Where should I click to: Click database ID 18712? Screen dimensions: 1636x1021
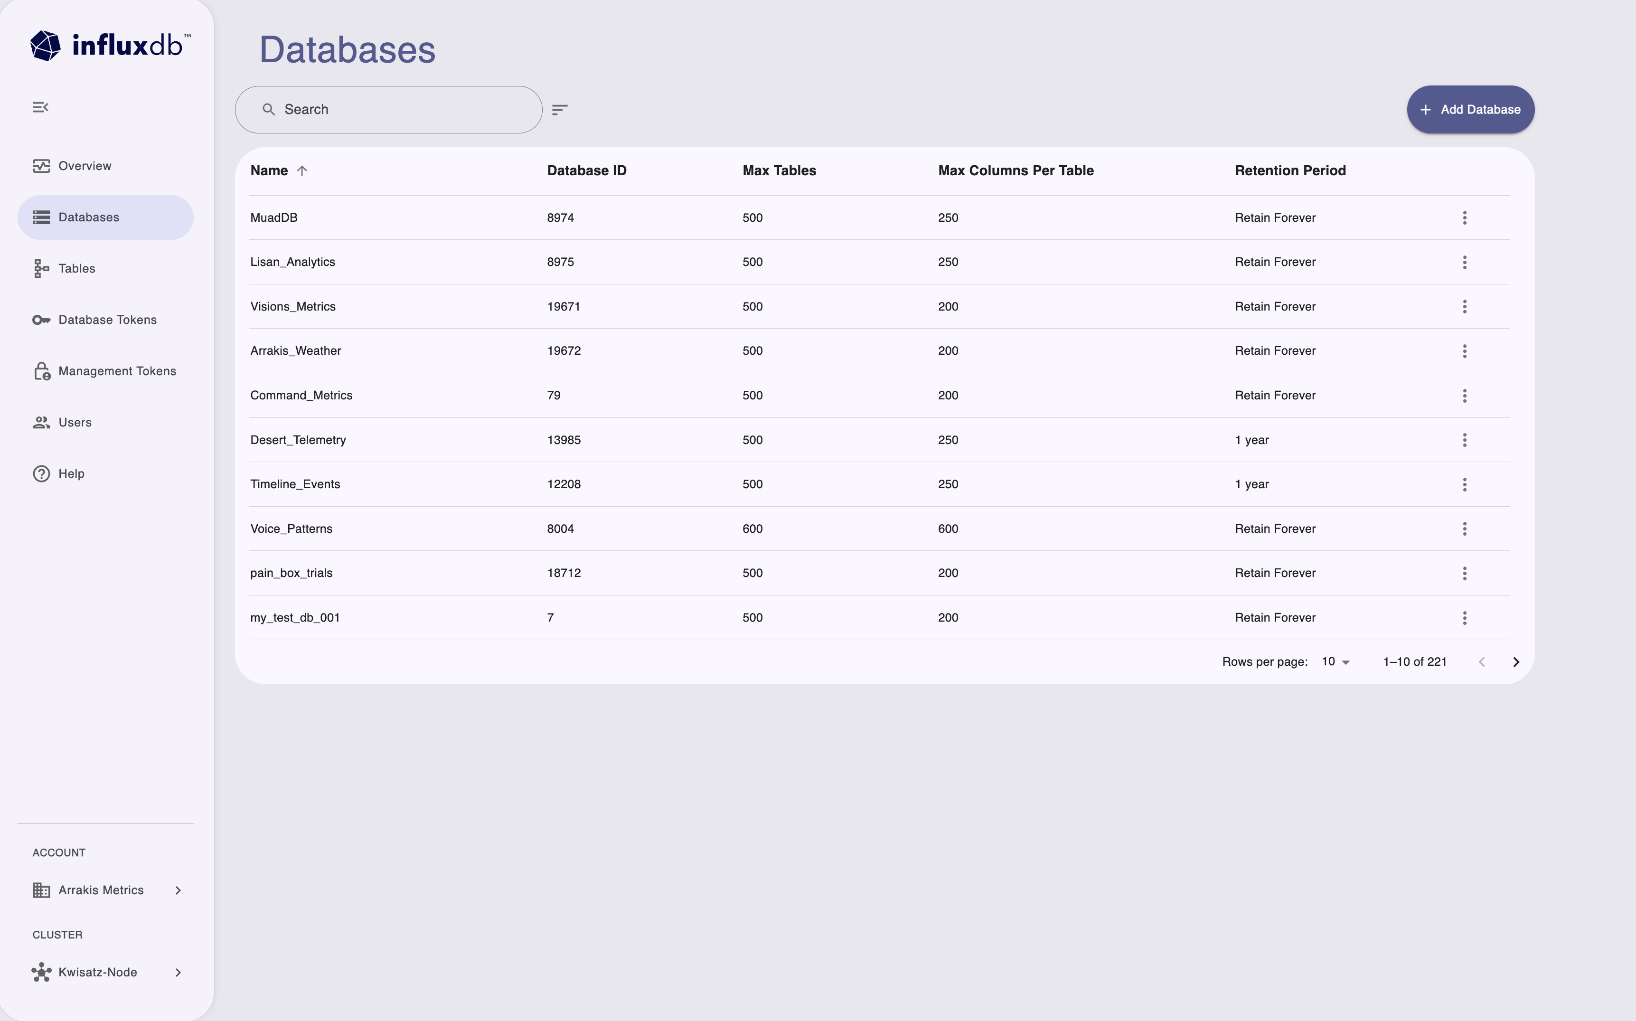click(564, 573)
